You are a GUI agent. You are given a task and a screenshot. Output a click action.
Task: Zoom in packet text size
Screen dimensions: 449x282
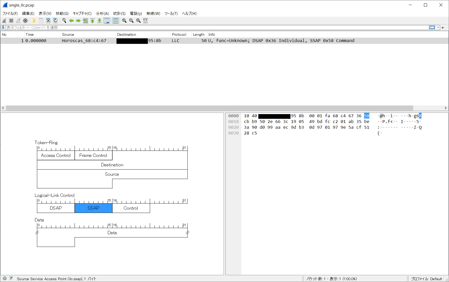coord(124,21)
